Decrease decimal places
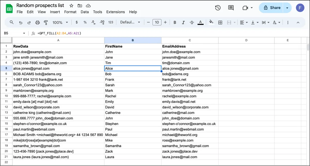Viewport: 310px width, 166px height. pyautogui.click(x=94, y=22)
